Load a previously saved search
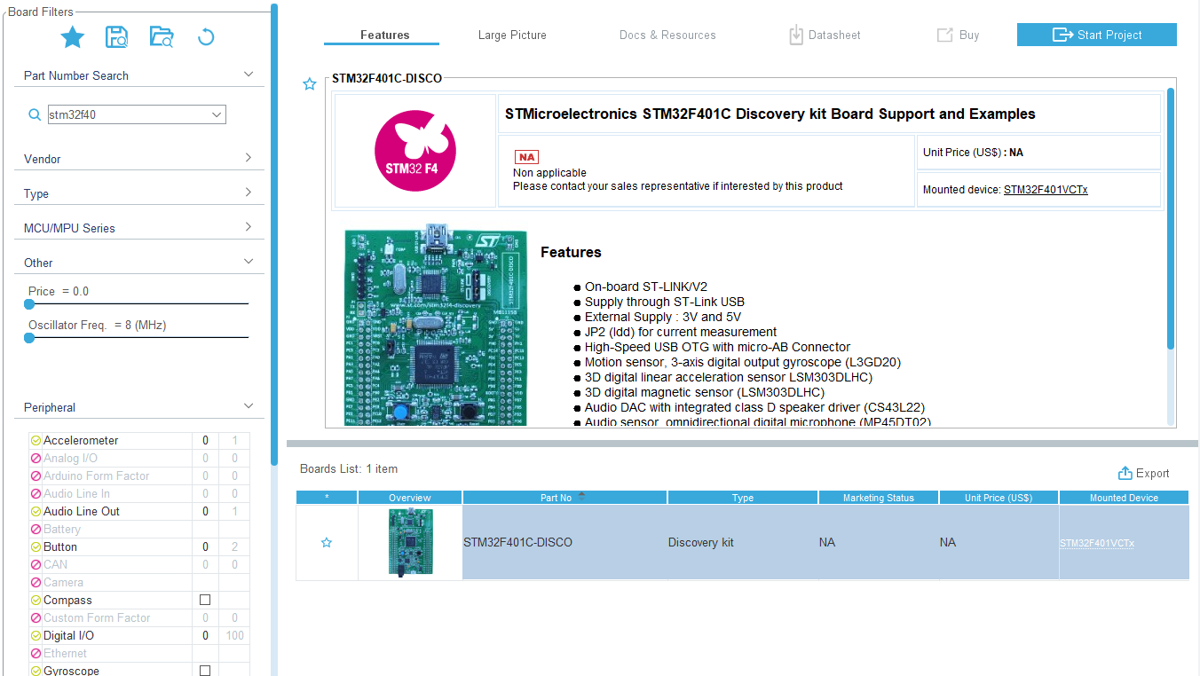Viewport: 1200px width, 676px height. [161, 36]
